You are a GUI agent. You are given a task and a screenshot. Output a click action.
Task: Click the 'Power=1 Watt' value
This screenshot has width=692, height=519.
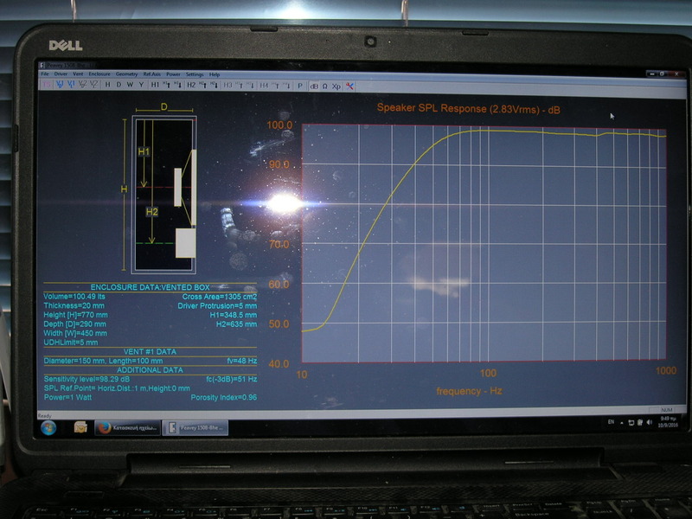click(67, 397)
